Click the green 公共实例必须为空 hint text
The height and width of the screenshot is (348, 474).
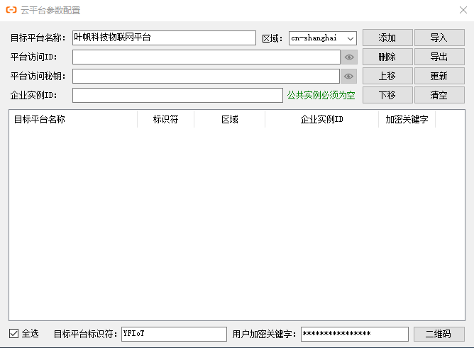tap(321, 95)
